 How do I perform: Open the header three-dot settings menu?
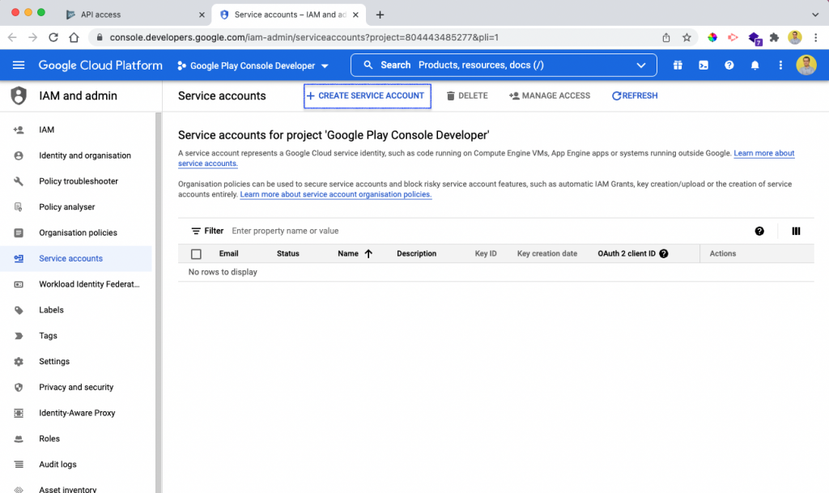tap(780, 65)
